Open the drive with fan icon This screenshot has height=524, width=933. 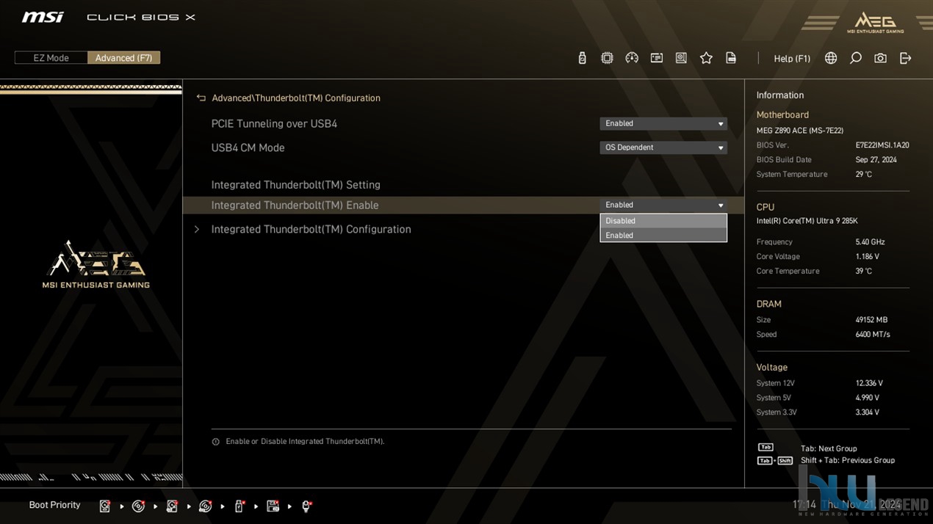pyautogui.click(x=681, y=58)
